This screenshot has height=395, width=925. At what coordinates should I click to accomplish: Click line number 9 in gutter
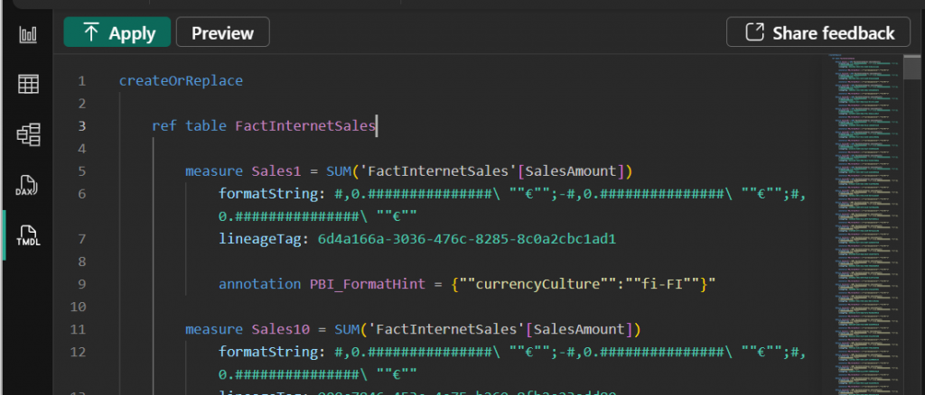pyautogui.click(x=82, y=284)
